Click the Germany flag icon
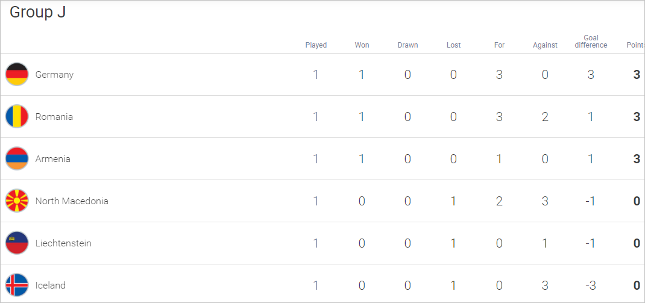 tap(17, 75)
